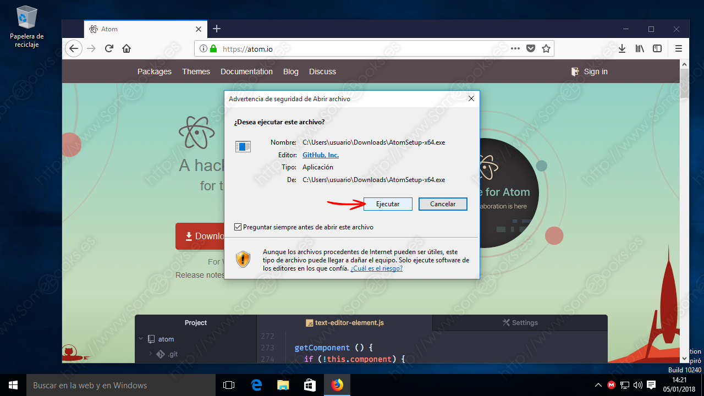Collapse the atom folder in Project tree
The image size is (704, 396).
[141, 339]
